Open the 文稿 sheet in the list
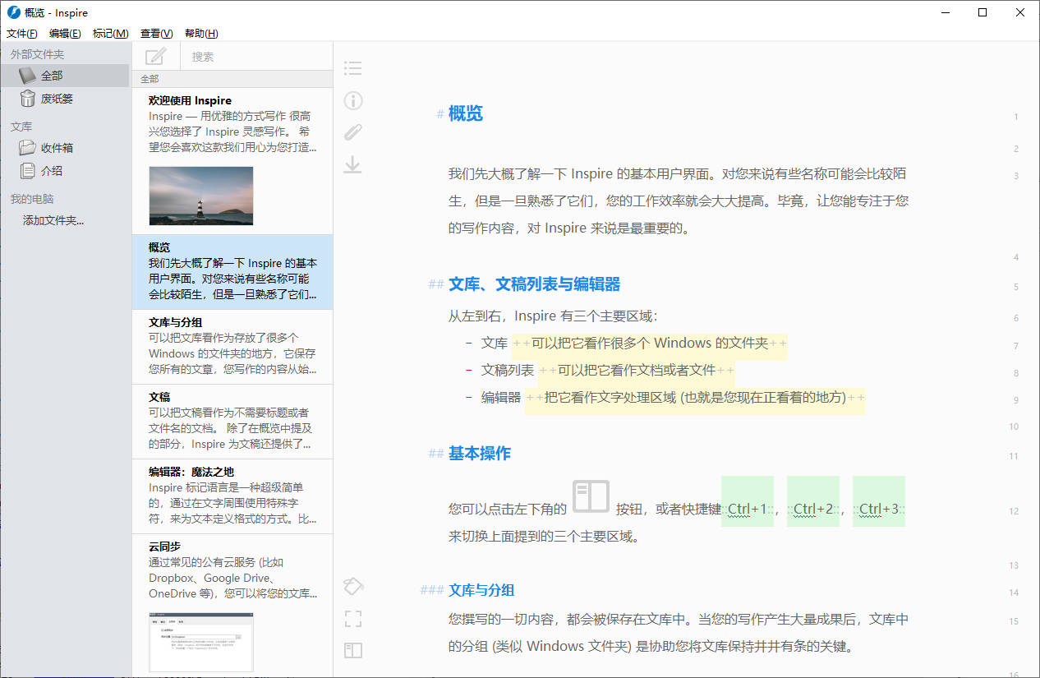Image resolution: width=1040 pixels, height=678 pixels. point(232,422)
